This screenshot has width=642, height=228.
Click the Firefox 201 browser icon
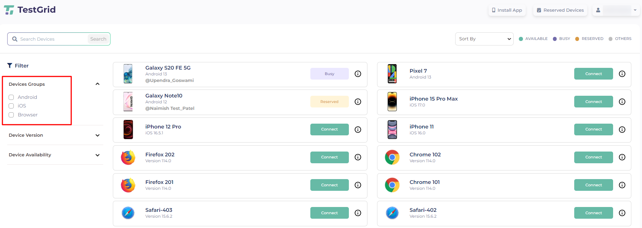128,185
